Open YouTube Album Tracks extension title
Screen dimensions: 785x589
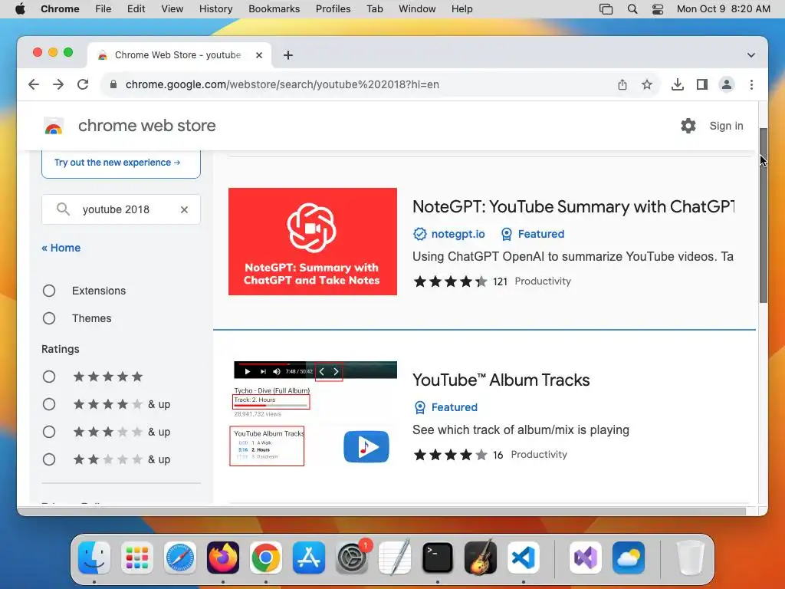[x=501, y=380]
